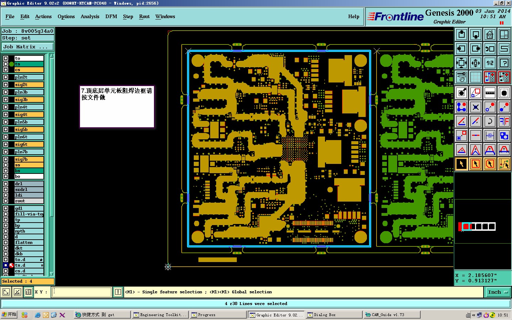Viewport: 512px width, 320px height.
Task: Click the net select arrow tool
Action: tap(504, 164)
